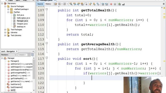Screen dimensions: 166x93
Task: Select loadWarrior() in Navigator
Action: [16, 84]
